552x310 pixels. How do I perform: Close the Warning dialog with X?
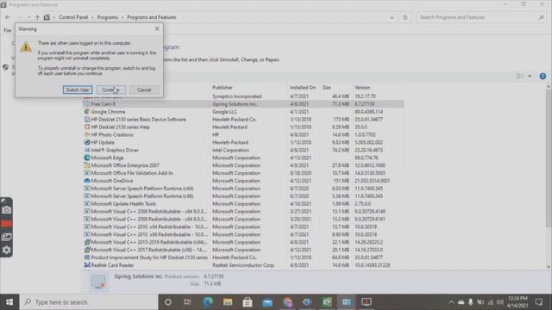[157, 28]
